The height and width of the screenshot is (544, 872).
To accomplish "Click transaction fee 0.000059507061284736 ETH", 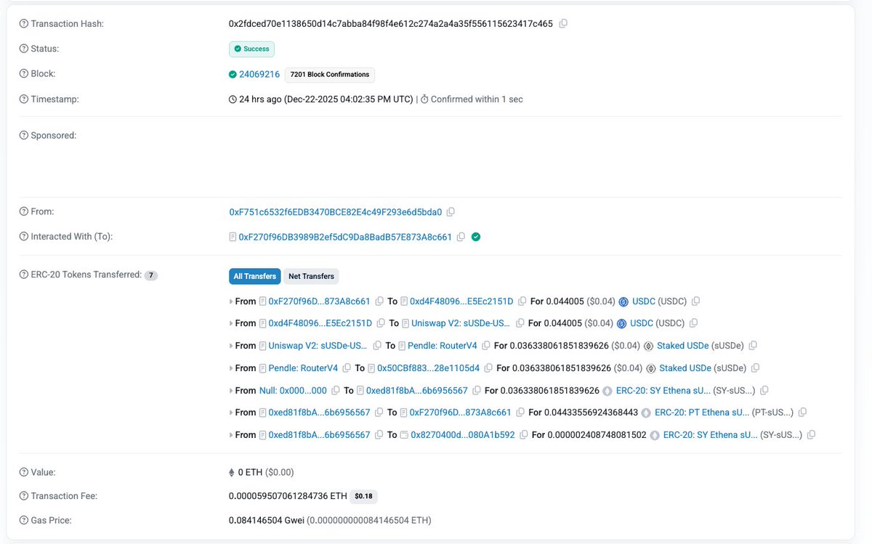I will tap(288, 496).
